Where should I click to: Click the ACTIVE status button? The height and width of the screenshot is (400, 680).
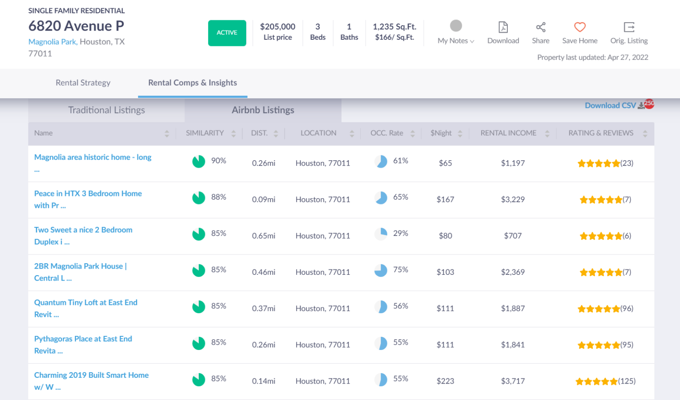pos(227,33)
